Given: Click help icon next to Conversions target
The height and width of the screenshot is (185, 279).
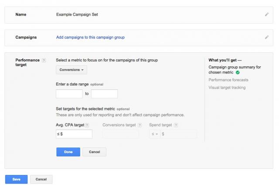Looking at the screenshot, I should click(139, 125).
